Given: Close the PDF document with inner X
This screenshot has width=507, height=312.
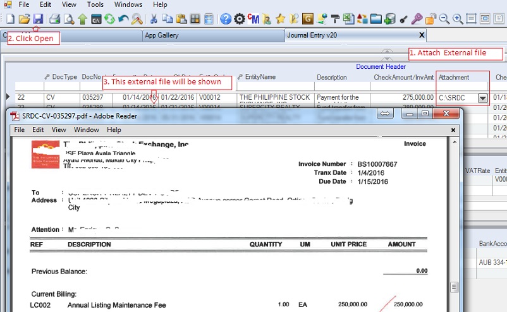Looking at the screenshot, I should pos(453,130).
